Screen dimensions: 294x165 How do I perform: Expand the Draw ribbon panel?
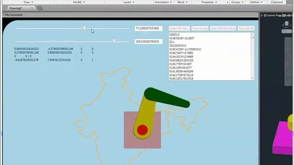pos(28,2)
